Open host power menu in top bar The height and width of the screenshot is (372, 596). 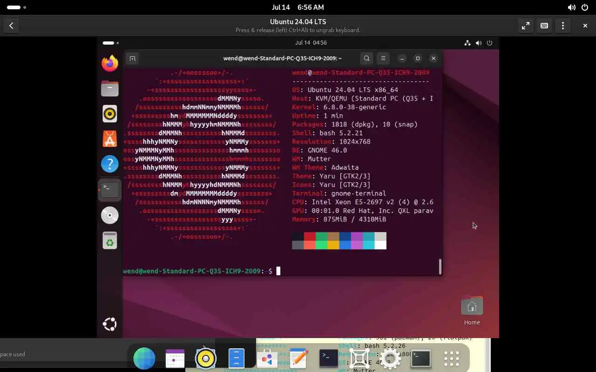[x=585, y=7]
